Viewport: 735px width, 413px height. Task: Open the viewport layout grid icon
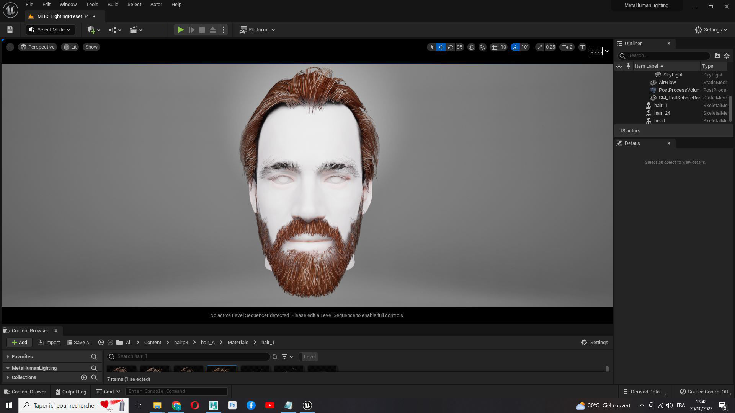click(582, 47)
